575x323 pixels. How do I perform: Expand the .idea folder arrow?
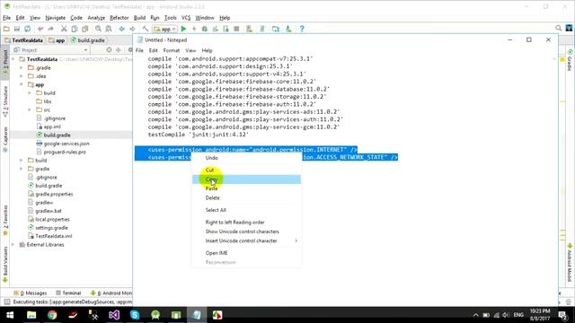(22, 76)
